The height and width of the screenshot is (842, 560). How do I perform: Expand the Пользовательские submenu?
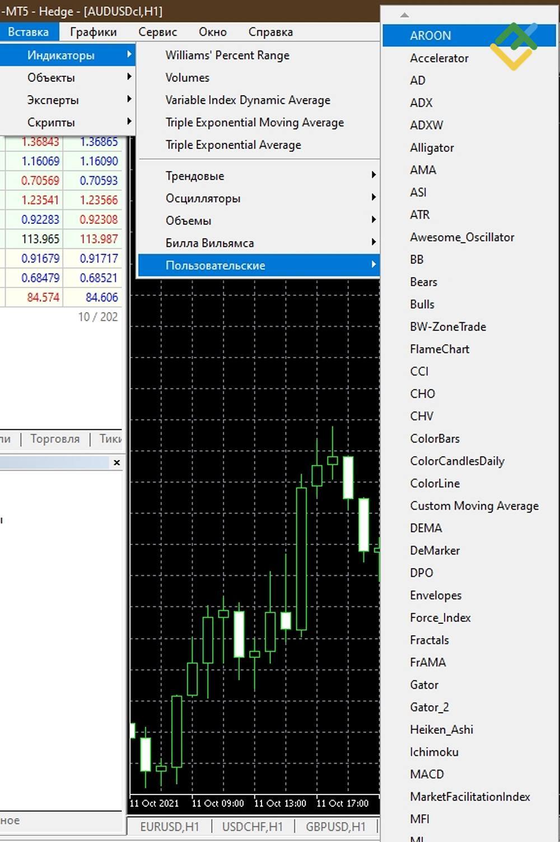click(x=259, y=265)
